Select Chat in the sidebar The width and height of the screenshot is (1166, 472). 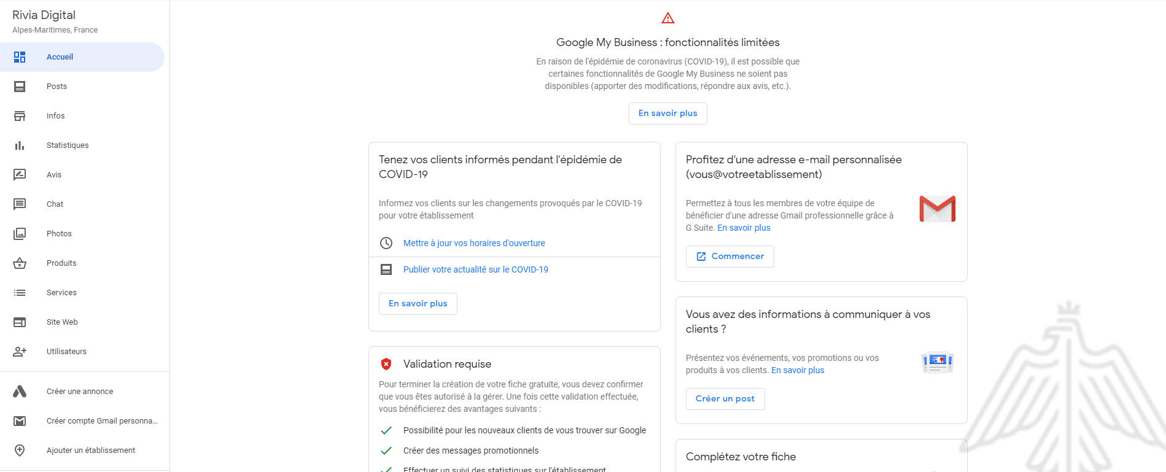coord(82,204)
